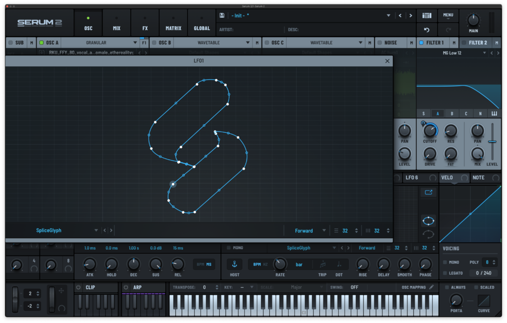Disable FILTER 1
This screenshot has width=507, height=323.
click(x=422, y=43)
